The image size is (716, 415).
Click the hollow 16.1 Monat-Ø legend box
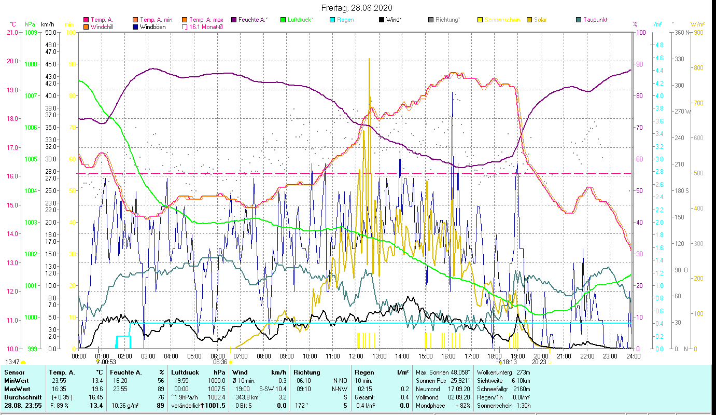click(184, 27)
